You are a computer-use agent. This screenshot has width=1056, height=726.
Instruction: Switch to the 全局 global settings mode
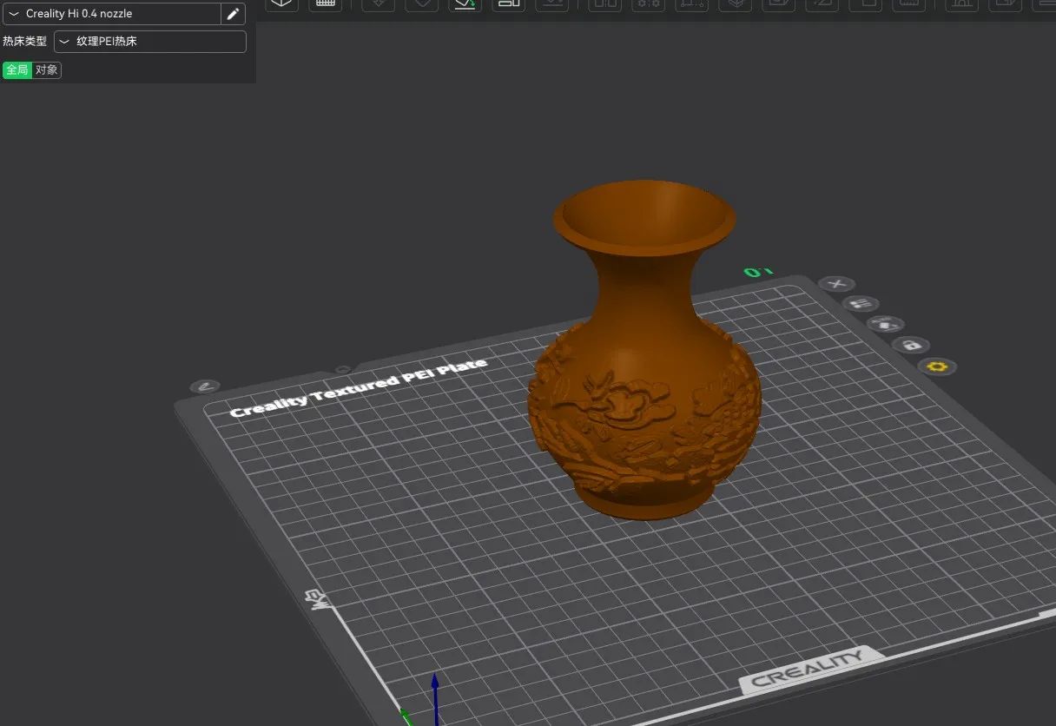(17, 70)
